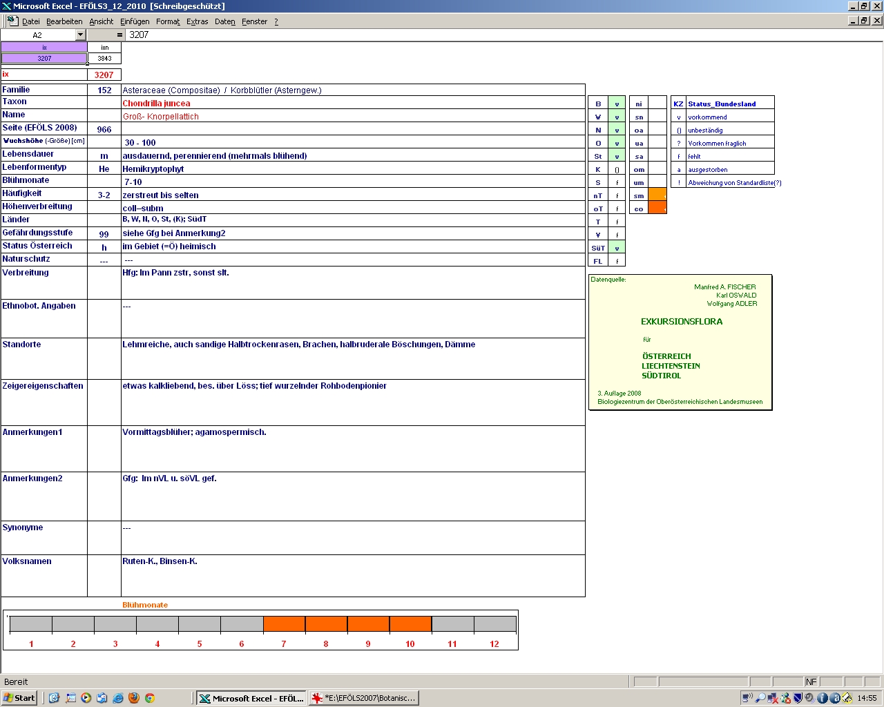The height and width of the screenshot is (707, 884).
Task: Click the speaker volume tray icon
Action: click(809, 698)
